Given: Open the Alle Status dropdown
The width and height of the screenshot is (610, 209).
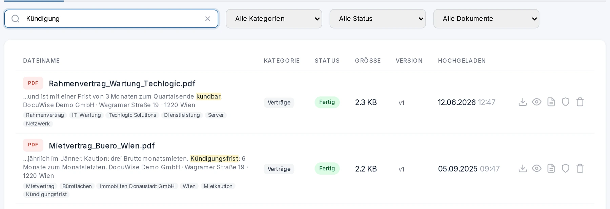Looking at the screenshot, I should [378, 19].
